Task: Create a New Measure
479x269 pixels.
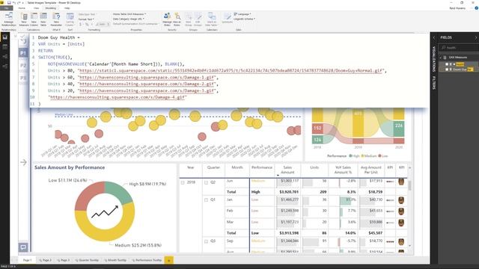Action: click(24, 19)
